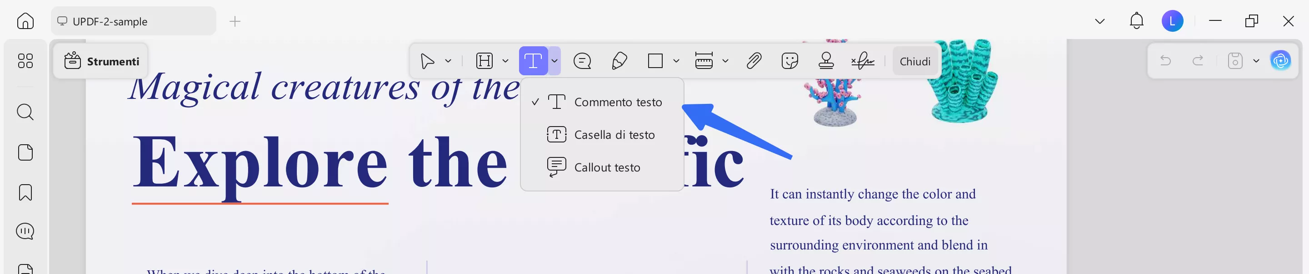This screenshot has width=1309, height=274.
Task: Expand the pointer tool options arrow
Action: click(448, 61)
